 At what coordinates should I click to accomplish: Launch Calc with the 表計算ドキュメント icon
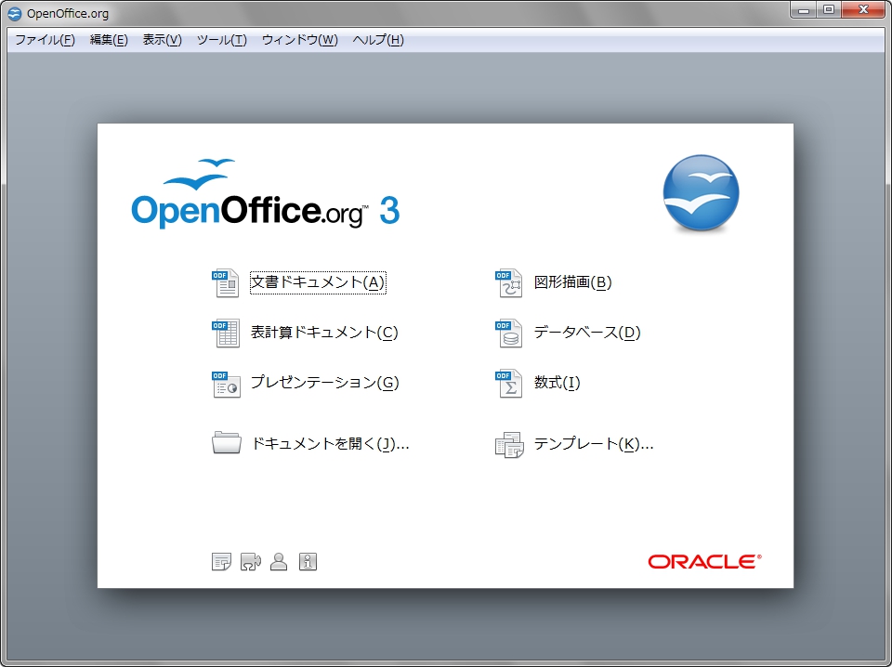[224, 333]
